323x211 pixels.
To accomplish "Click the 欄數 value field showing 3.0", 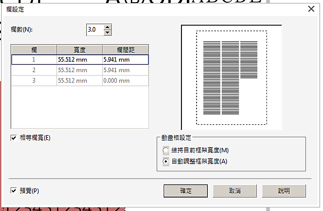I will (x=95, y=30).
